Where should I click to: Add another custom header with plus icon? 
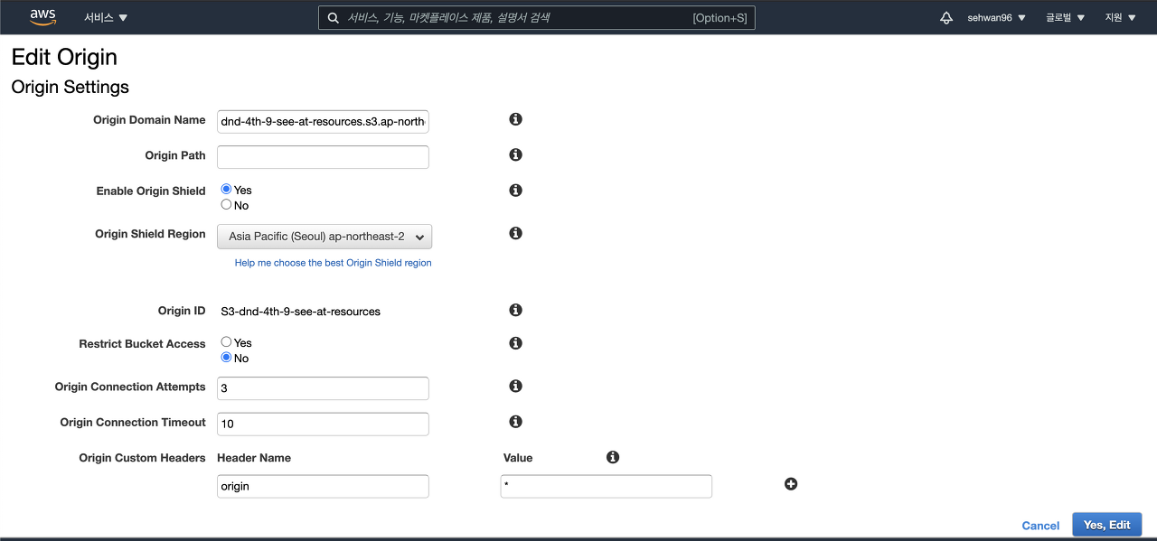[x=791, y=484]
